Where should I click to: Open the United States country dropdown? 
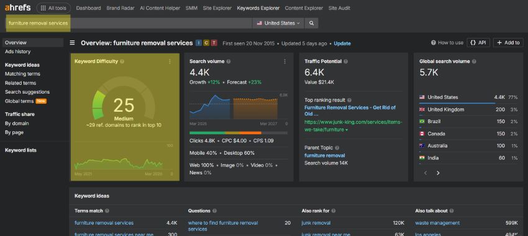(278, 23)
